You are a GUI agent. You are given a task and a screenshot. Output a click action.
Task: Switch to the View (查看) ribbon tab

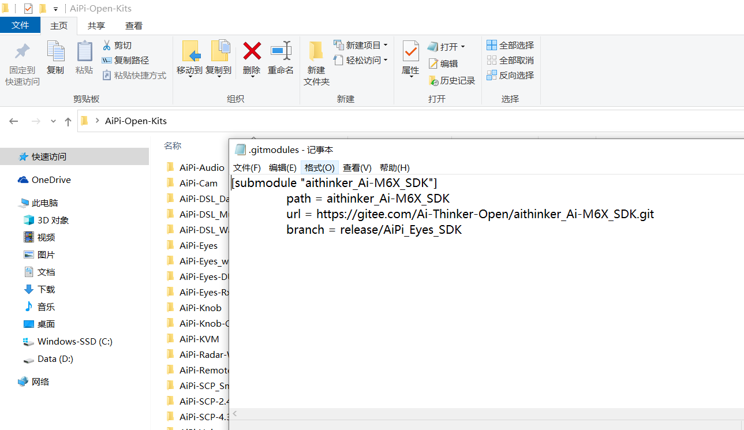click(134, 25)
